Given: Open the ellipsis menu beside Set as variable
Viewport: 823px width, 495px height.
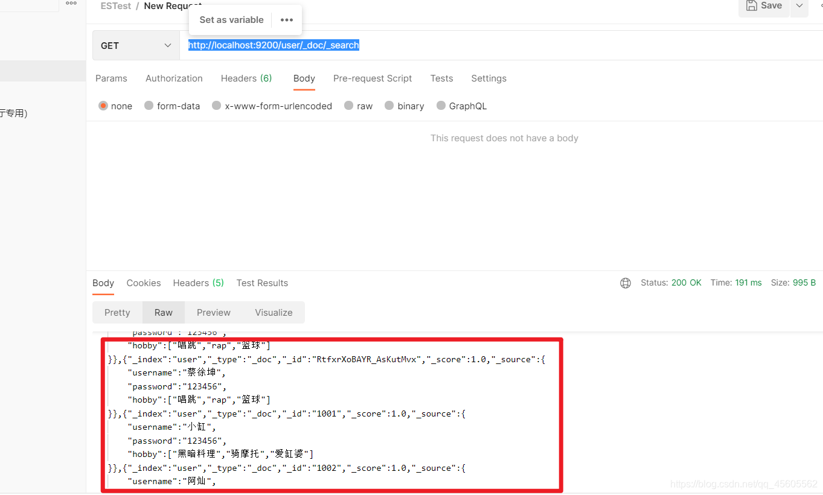Looking at the screenshot, I should (286, 19).
